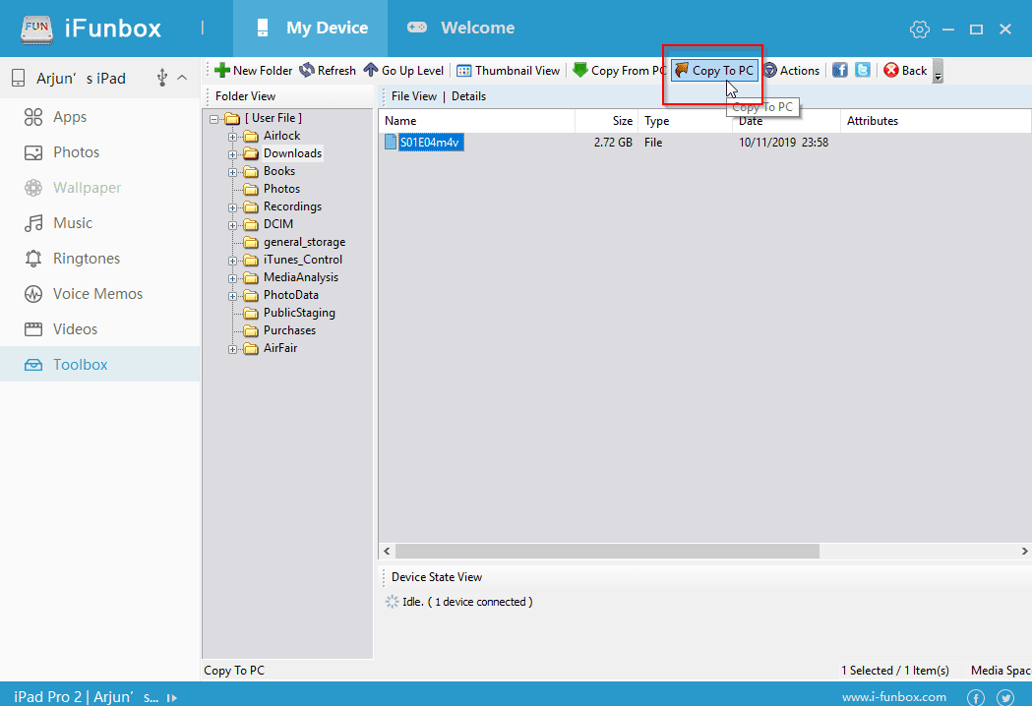Collapse the User File tree root
This screenshot has width=1032, height=706.
click(213, 119)
